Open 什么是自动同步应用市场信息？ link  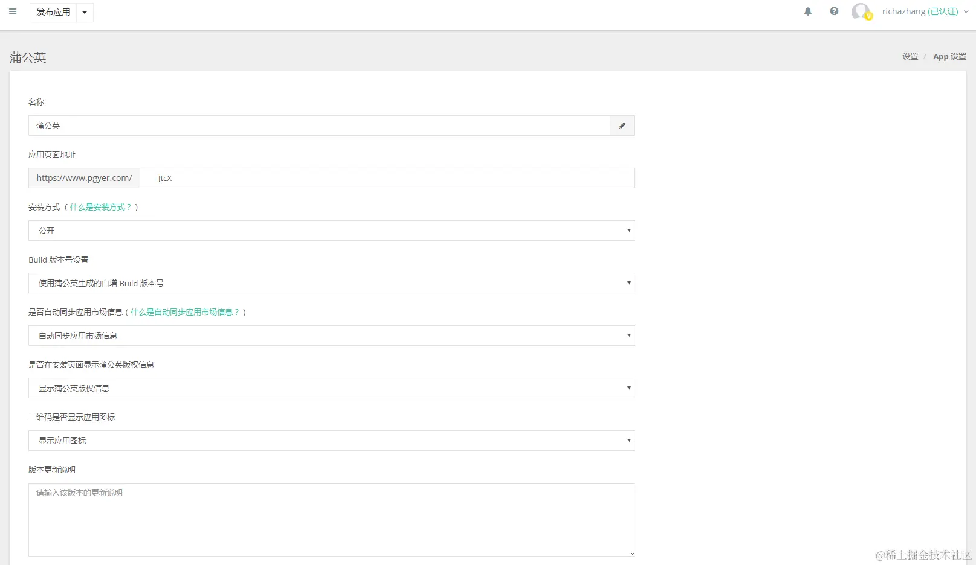(x=185, y=312)
